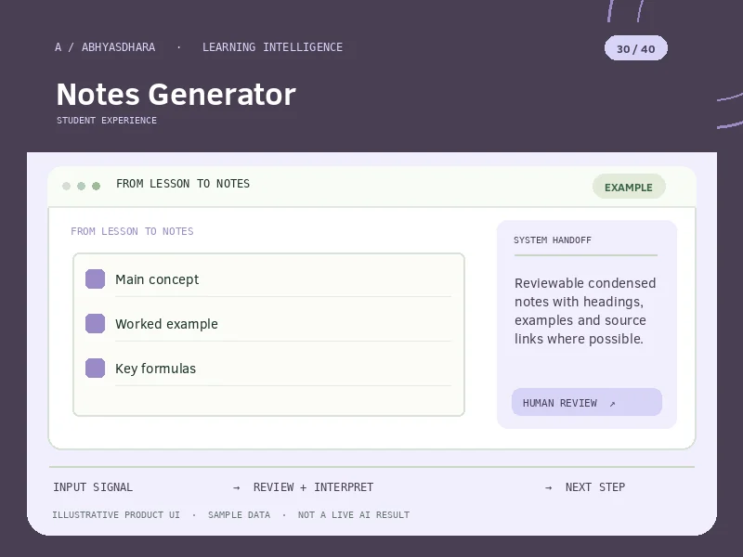Click the NEXT STEP label
The width and height of the screenshot is (743, 557).
595,486
